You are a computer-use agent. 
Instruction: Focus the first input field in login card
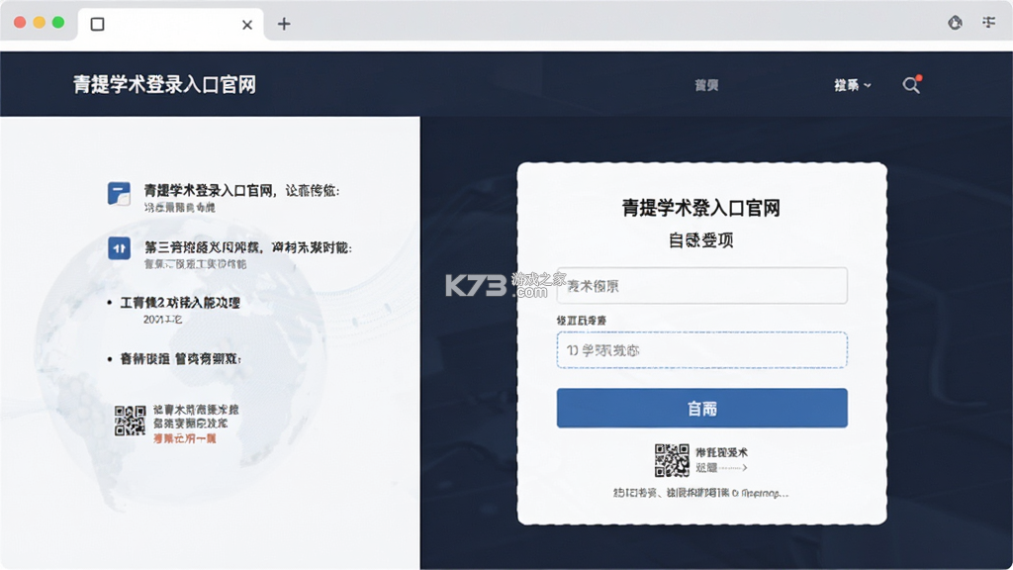pyautogui.click(x=701, y=286)
